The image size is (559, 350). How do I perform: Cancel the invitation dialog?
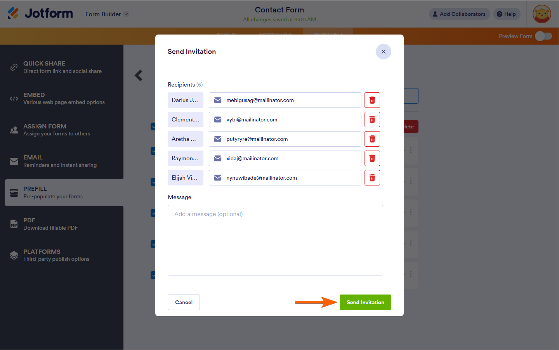[184, 302]
